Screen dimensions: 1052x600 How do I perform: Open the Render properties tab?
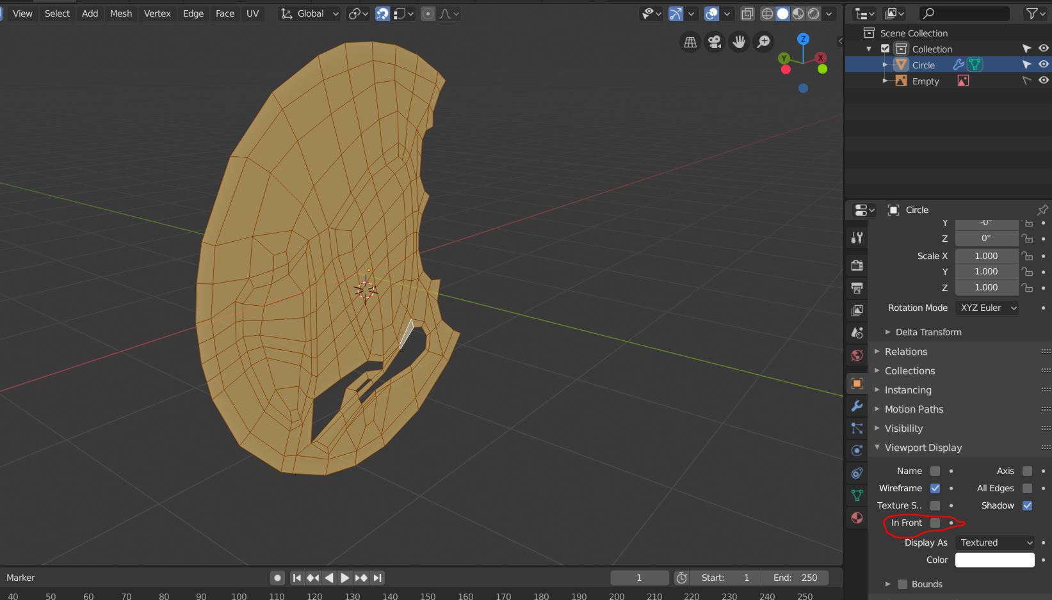pyautogui.click(x=857, y=265)
